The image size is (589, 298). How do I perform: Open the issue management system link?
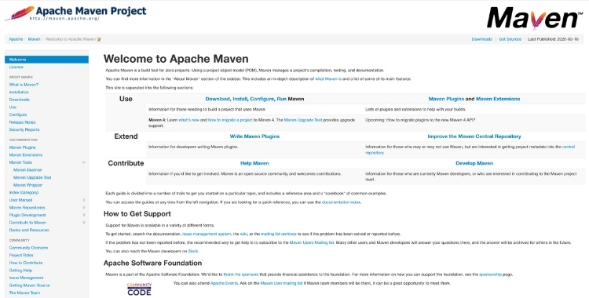[x=207, y=234]
